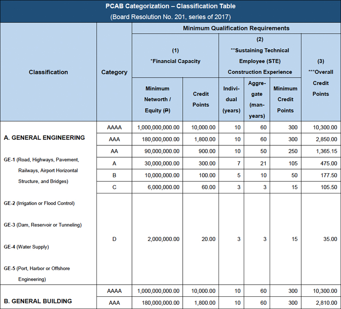Viewport: 341px width, 309px height.
Task: Select minimum credit points '50' in B row
Action: [295, 176]
